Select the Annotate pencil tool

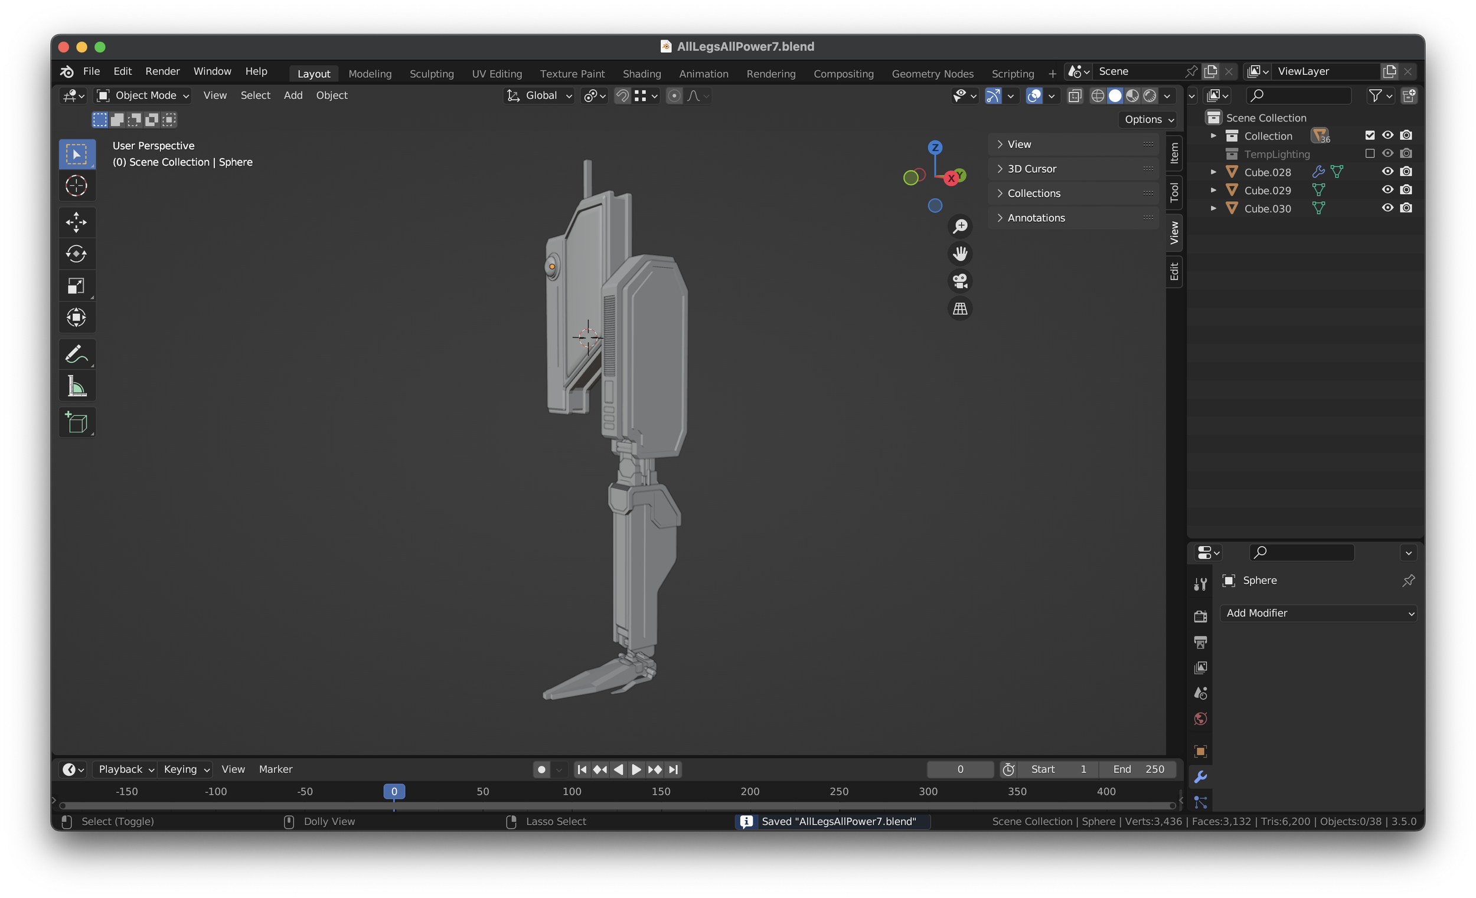point(77,354)
